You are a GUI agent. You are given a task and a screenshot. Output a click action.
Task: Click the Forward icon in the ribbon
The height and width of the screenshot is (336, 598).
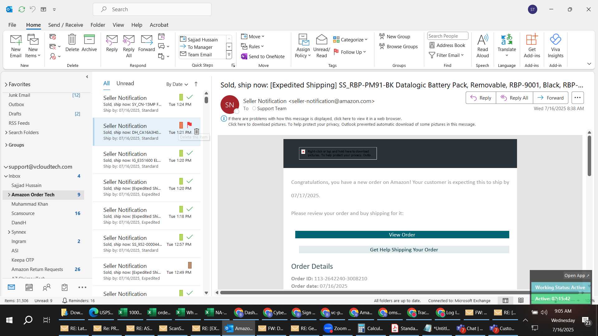click(146, 43)
